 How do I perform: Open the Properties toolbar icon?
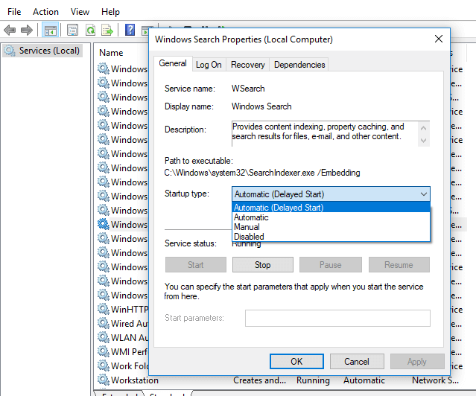[72, 30]
